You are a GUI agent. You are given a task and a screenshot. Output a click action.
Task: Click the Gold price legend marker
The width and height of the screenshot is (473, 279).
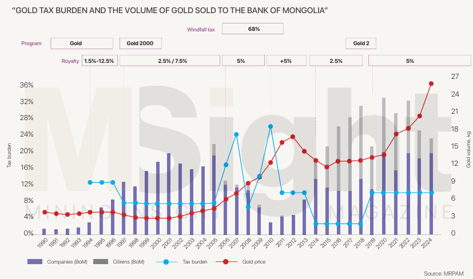226,262
